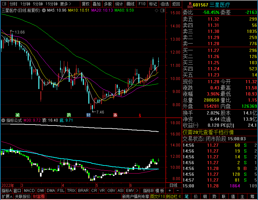Image resolution: width=258 pixels, height=200 pixels.
Task: Expand the main chart indicator dropdown arrow
Action: [x=44, y=10]
